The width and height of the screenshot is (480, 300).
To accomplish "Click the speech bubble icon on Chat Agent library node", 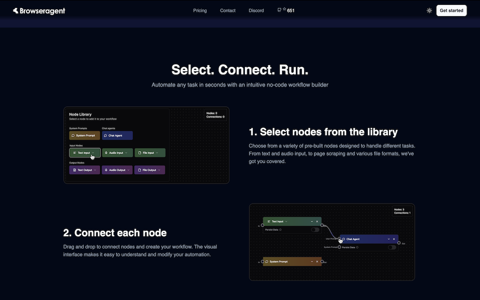I will click(x=106, y=136).
